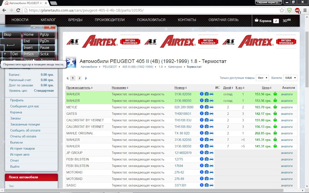Image resolution: width=309 pixels, height=193 pixels.
Task: Open Категории breadcrumb link
Action: tap(175, 67)
